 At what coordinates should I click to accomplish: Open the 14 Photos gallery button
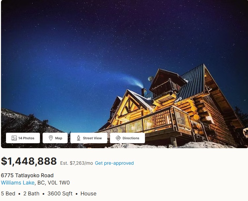point(23,138)
